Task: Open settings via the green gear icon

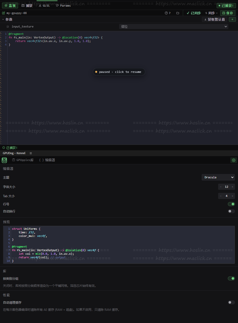Action: coord(233,160)
